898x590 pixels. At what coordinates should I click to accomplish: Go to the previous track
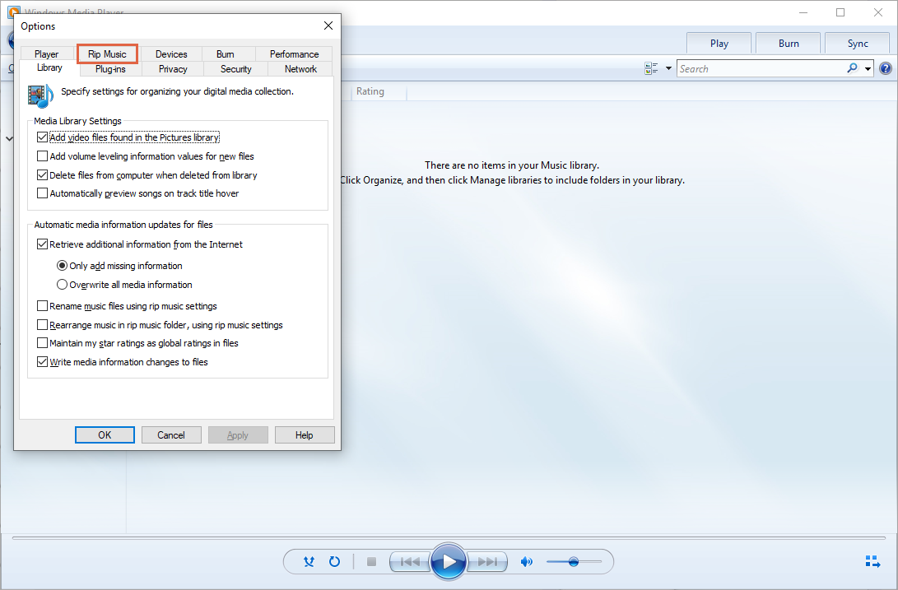[x=410, y=562]
